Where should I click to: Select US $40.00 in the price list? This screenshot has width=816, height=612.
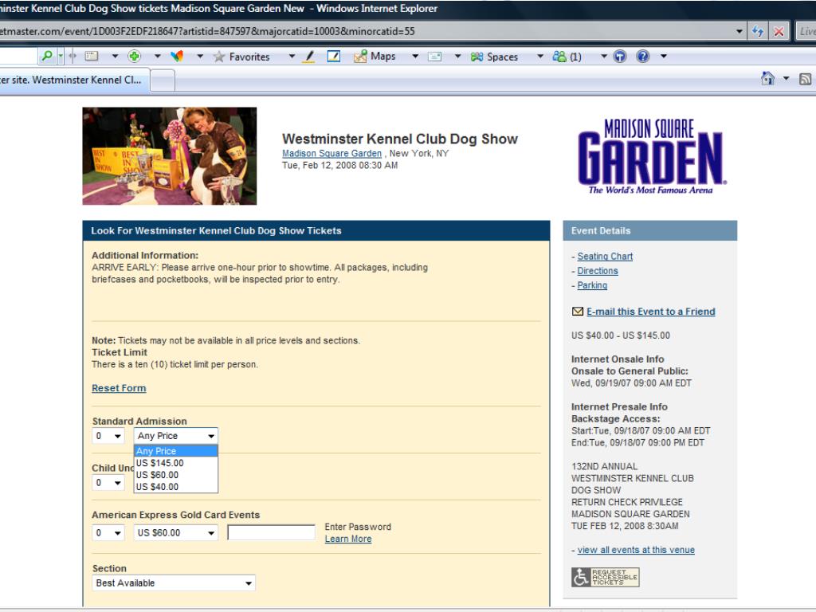click(x=176, y=487)
